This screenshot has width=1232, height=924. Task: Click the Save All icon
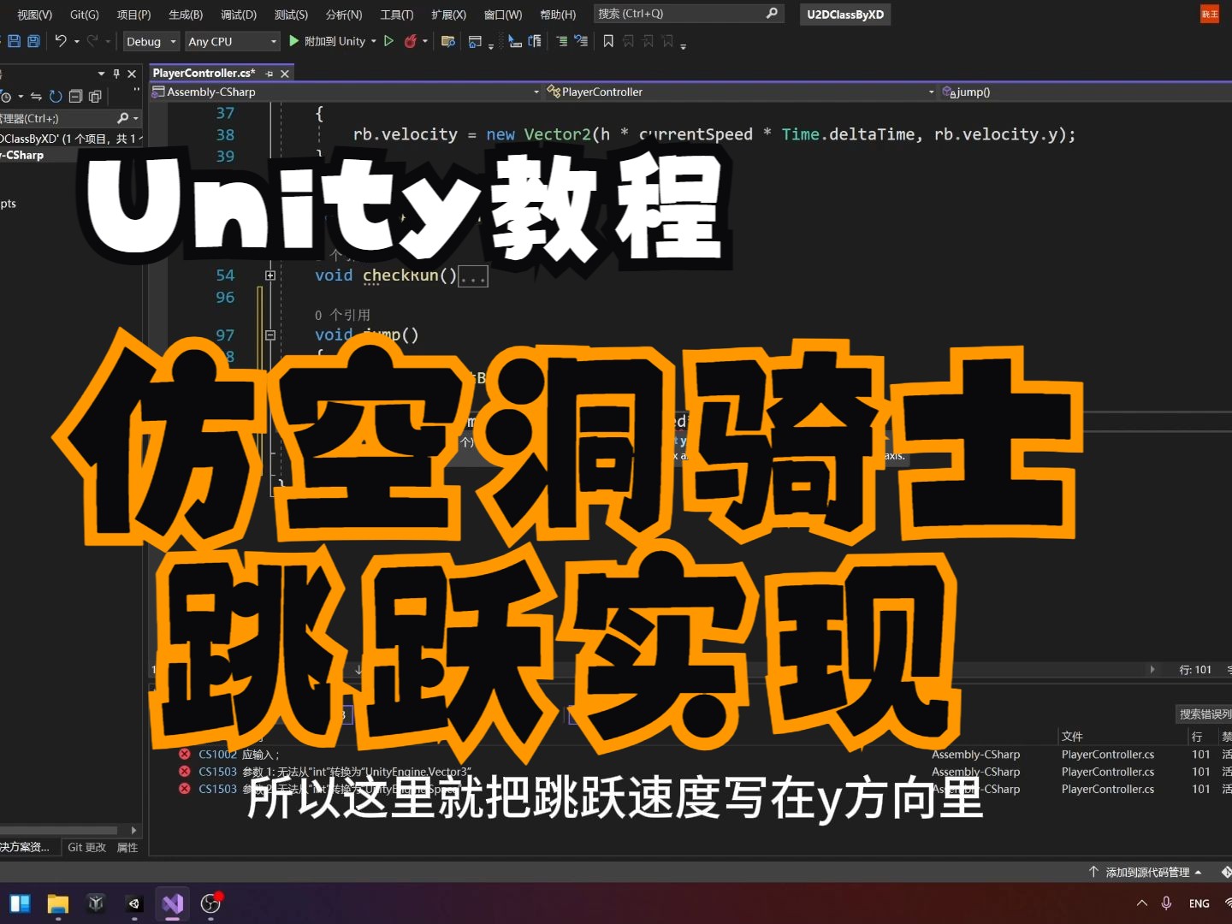click(x=33, y=41)
